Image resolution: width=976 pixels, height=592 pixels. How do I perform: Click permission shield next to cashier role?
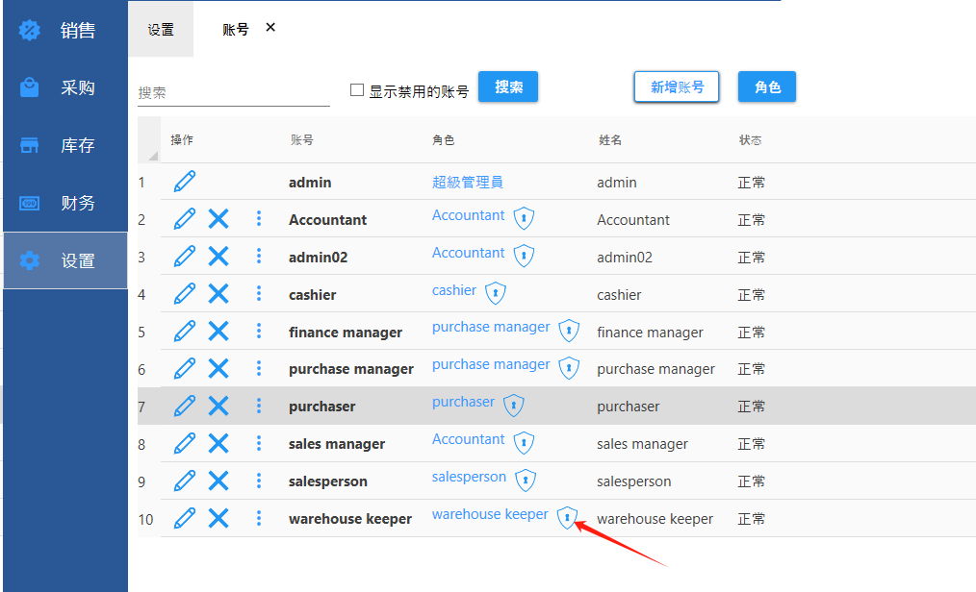click(x=495, y=293)
